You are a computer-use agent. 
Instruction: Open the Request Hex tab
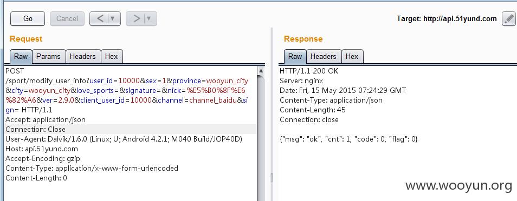click(112, 57)
